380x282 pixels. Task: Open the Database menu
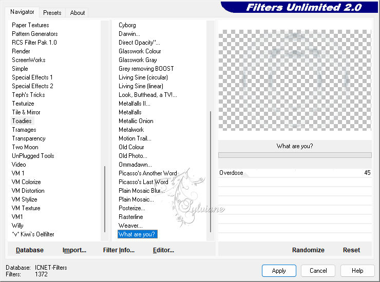[30, 250]
